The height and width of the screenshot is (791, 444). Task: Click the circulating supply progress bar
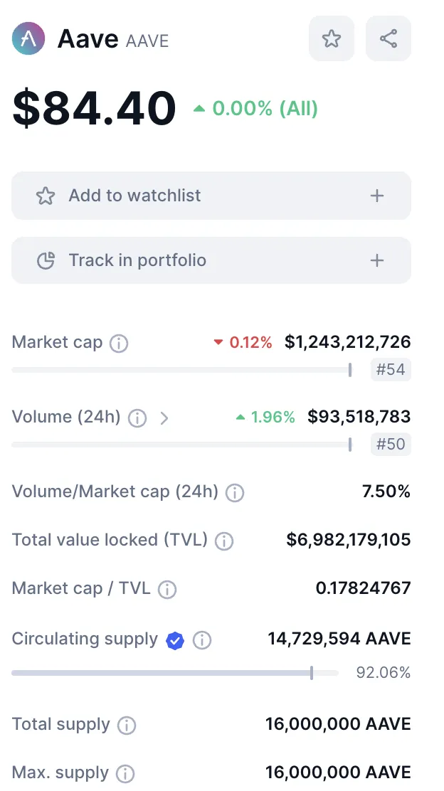174,673
